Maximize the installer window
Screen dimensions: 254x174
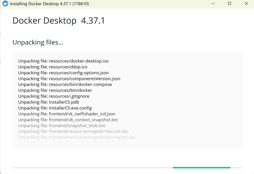(x=229, y=4)
